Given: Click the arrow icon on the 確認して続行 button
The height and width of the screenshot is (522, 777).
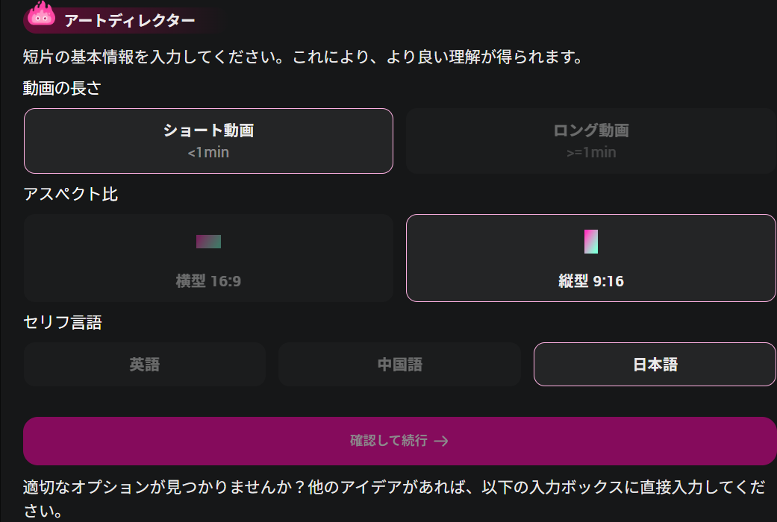Looking at the screenshot, I should [442, 441].
